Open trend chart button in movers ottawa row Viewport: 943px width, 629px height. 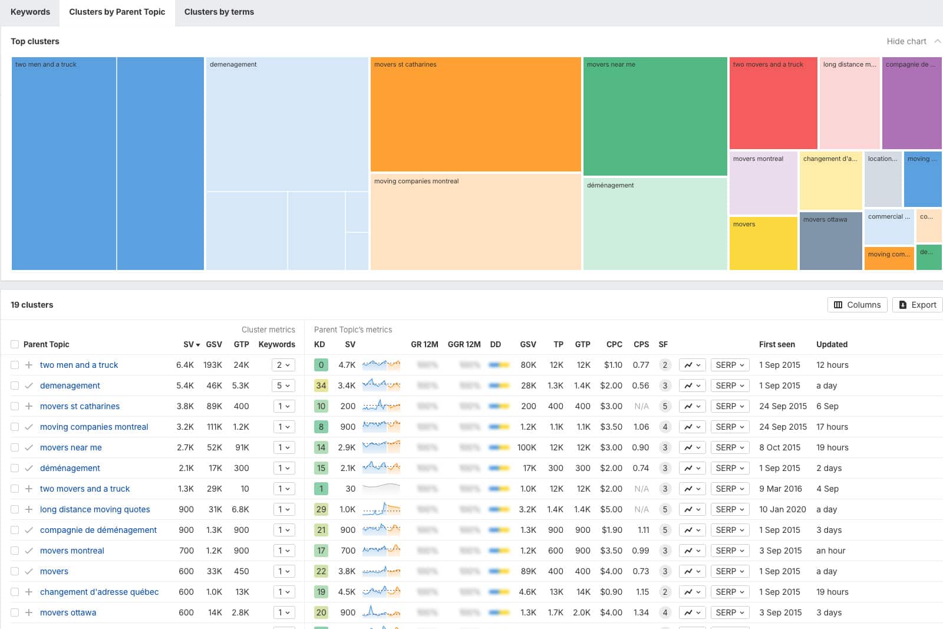692,612
